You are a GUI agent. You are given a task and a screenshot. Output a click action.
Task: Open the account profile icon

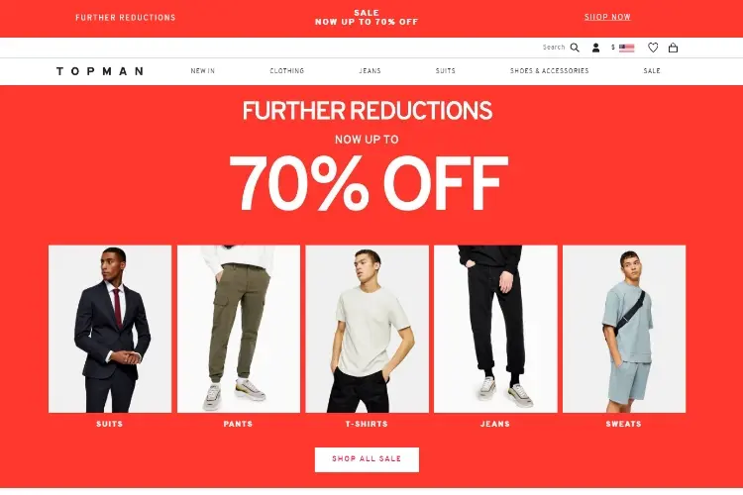(x=596, y=48)
